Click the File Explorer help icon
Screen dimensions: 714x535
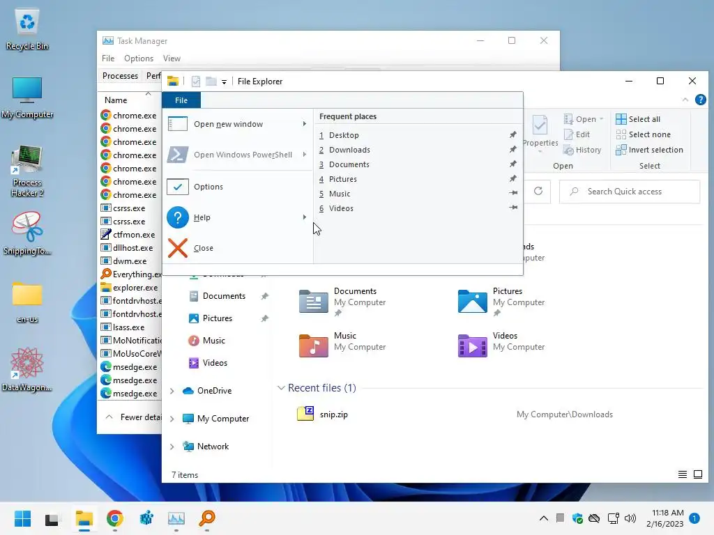click(x=700, y=100)
